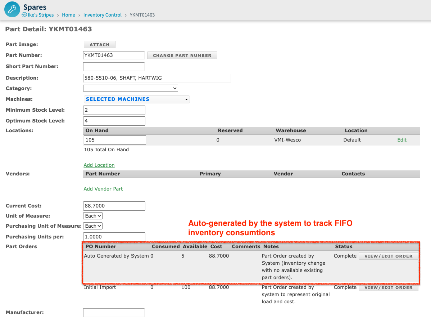This screenshot has width=431, height=317.
Task: Click the PO Number column header
Action: pos(101,246)
